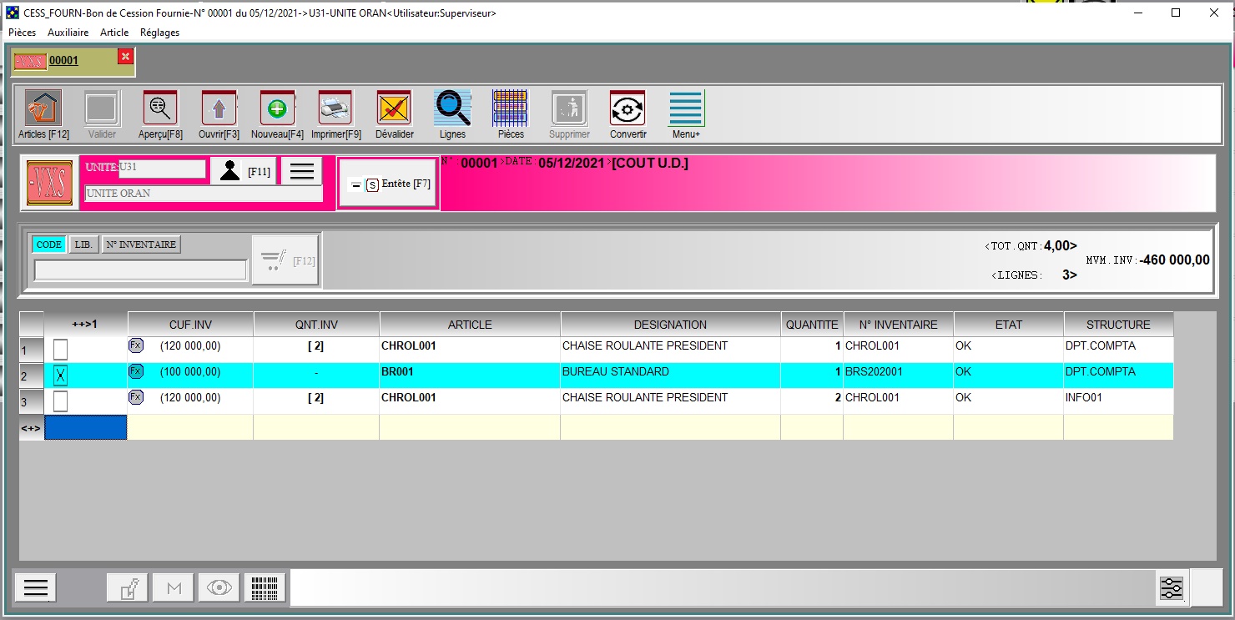Viewport: 1235px width, 620px height.
Task: Open the Réglages menu
Action: pyautogui.click(x=159, y=33)
